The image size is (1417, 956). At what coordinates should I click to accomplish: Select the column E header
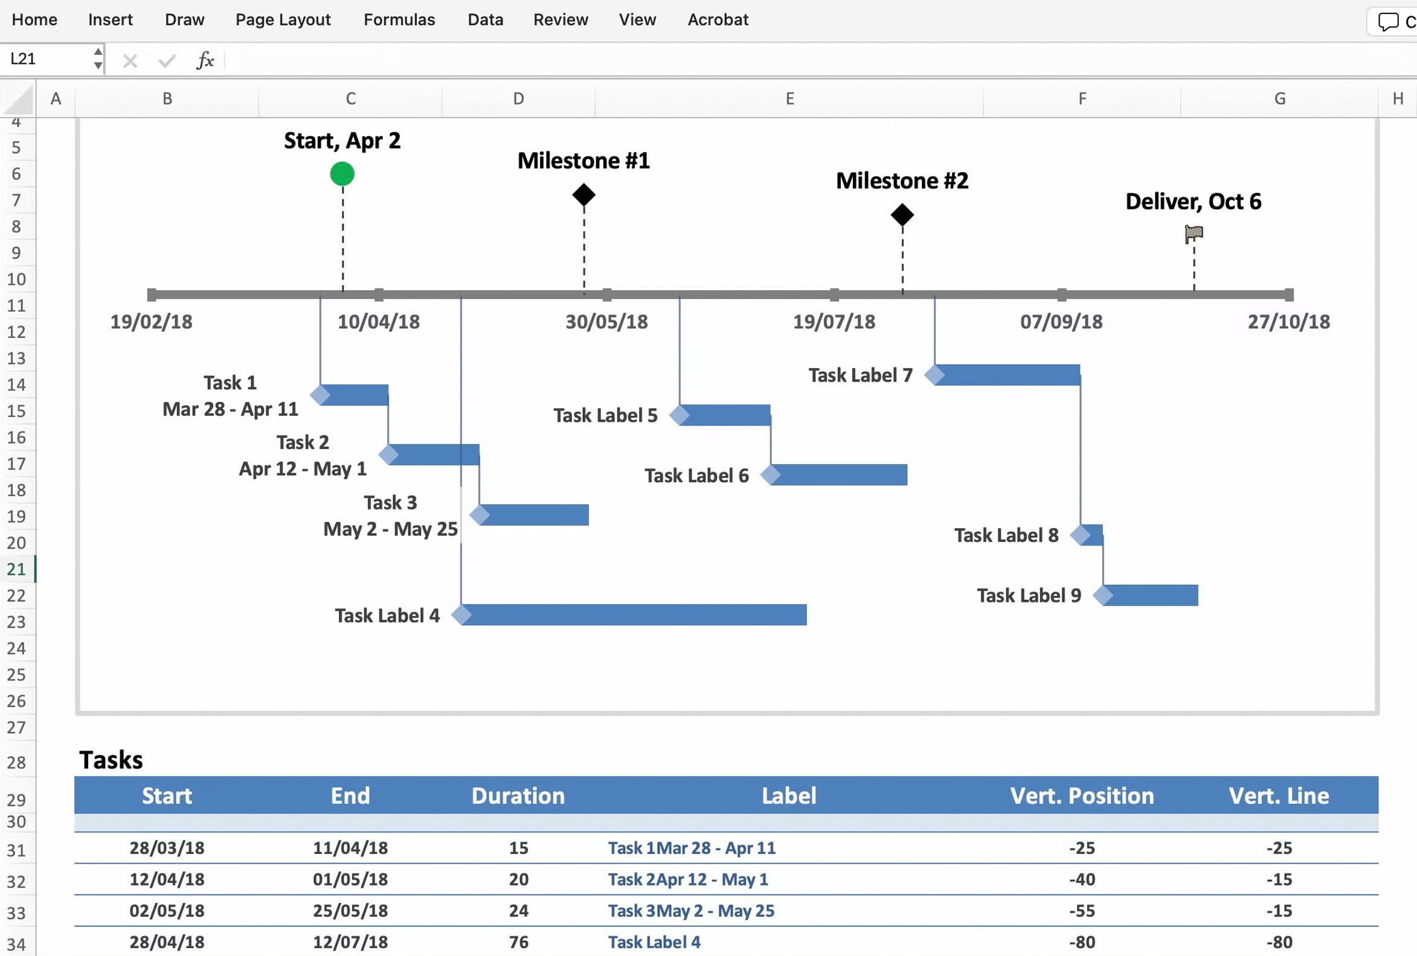789,99
